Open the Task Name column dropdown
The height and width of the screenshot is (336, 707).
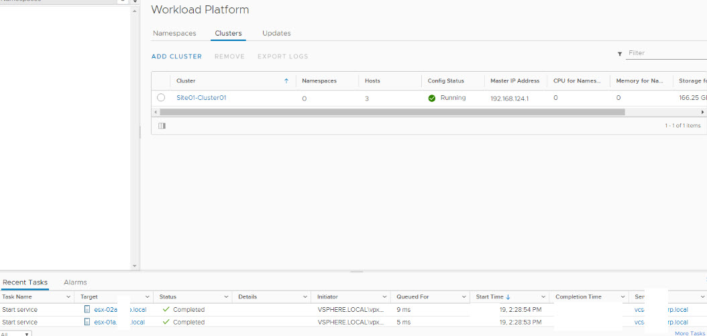click(x=68, y=297)
